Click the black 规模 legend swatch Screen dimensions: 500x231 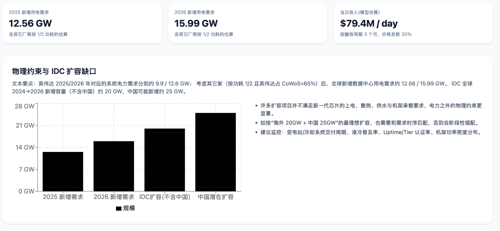[x=119, y=208]
